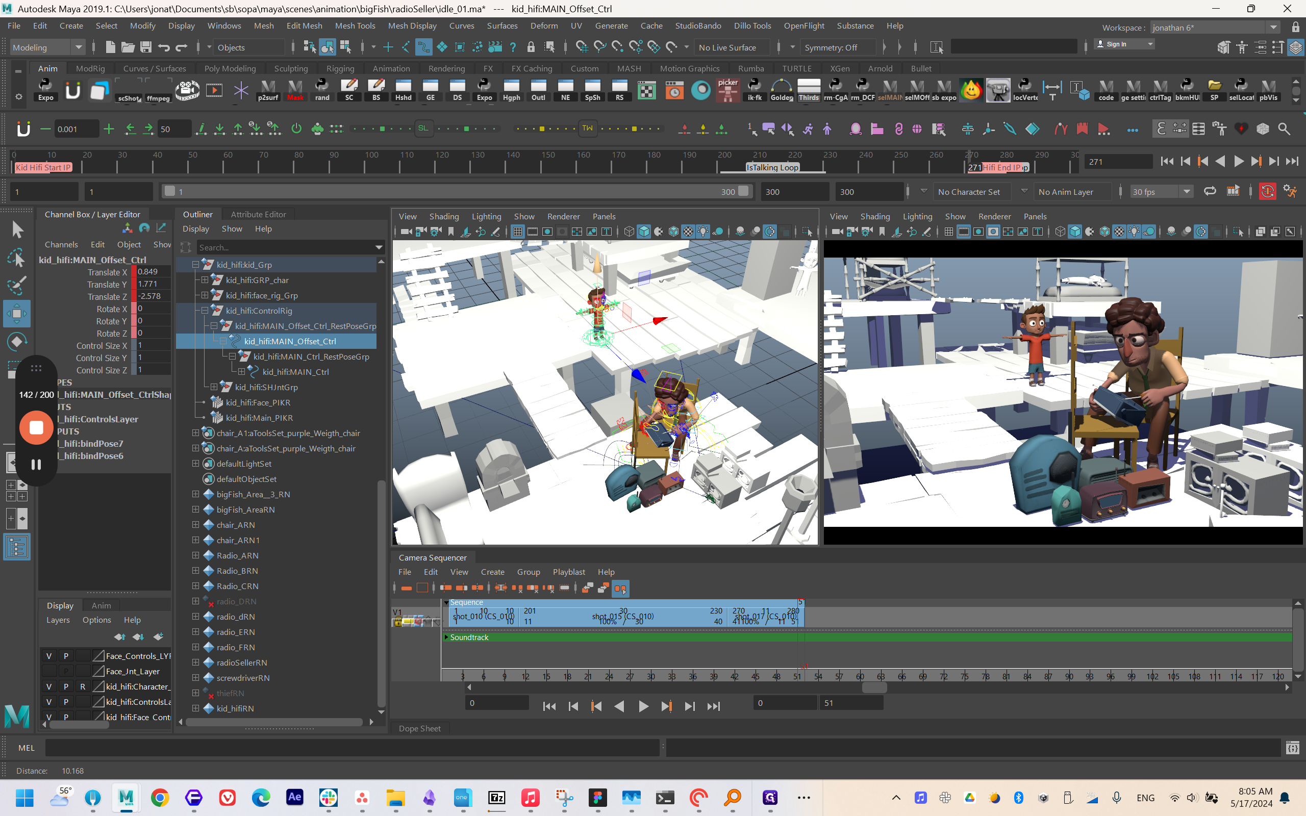Viewport: 1306px width, 816px height.
Task: Expand bigFish_AreaRN reference node
Action: point(195,509)
